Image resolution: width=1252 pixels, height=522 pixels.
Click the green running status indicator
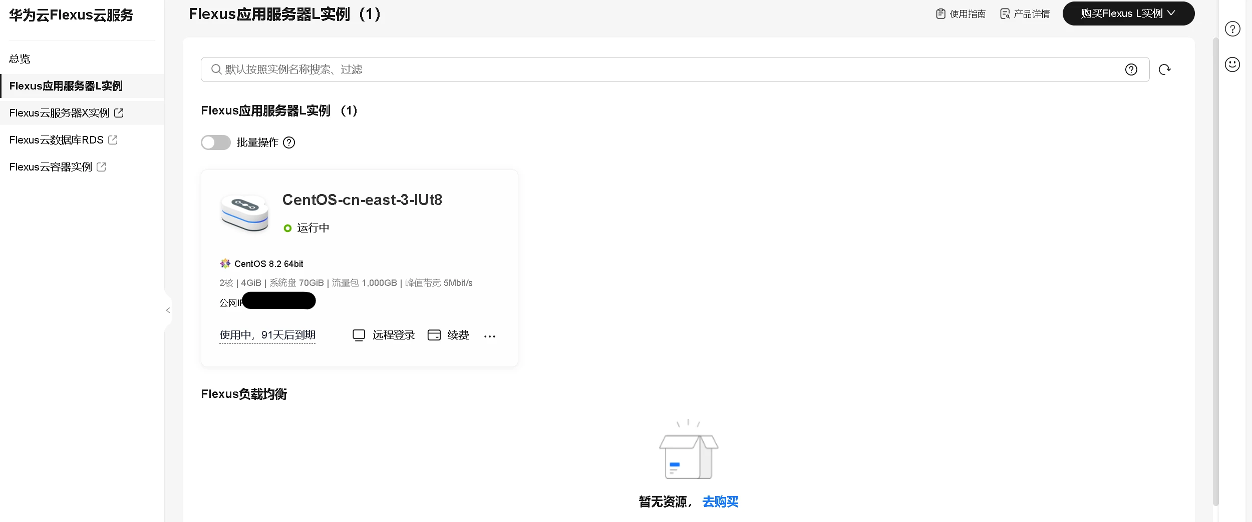click(287, 228)
